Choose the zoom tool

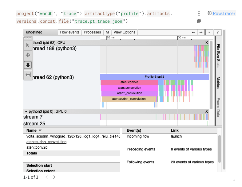[x=28, y=65]
